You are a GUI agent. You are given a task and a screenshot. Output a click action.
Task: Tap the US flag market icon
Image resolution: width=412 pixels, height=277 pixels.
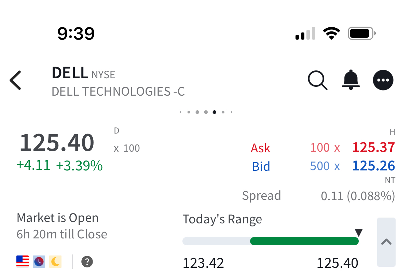tap(23, 262)
